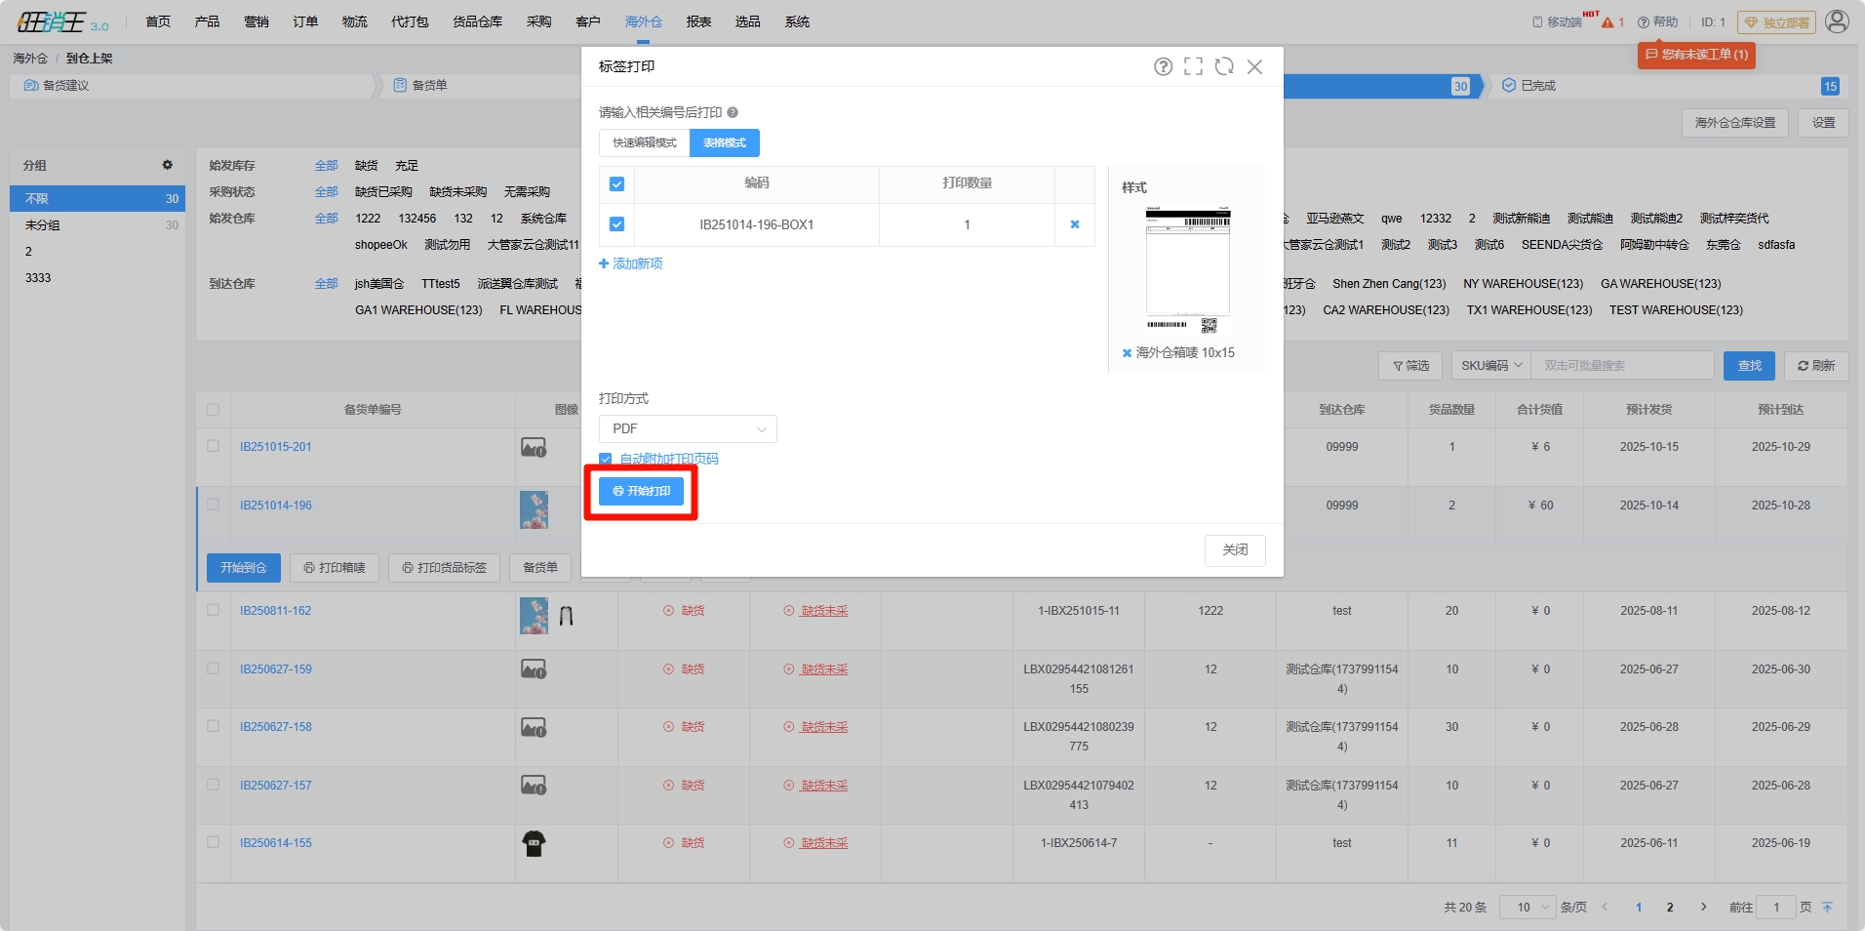Open the 报表 menu in top navigation
Image resolution: width=1865 pixels, height=931 pixels.
pyautogui.click(x=698, y=21)
